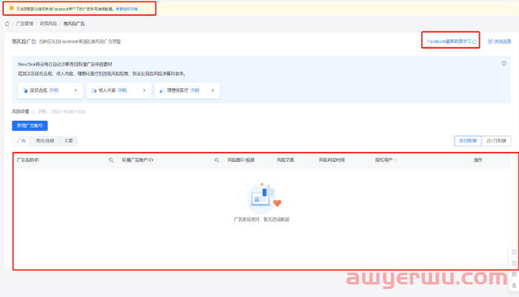Click the search icon beside 广告名称/ID

click(x=111, y=160)
